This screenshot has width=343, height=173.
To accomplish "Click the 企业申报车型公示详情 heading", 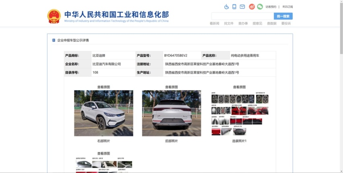I will (73, 40).
